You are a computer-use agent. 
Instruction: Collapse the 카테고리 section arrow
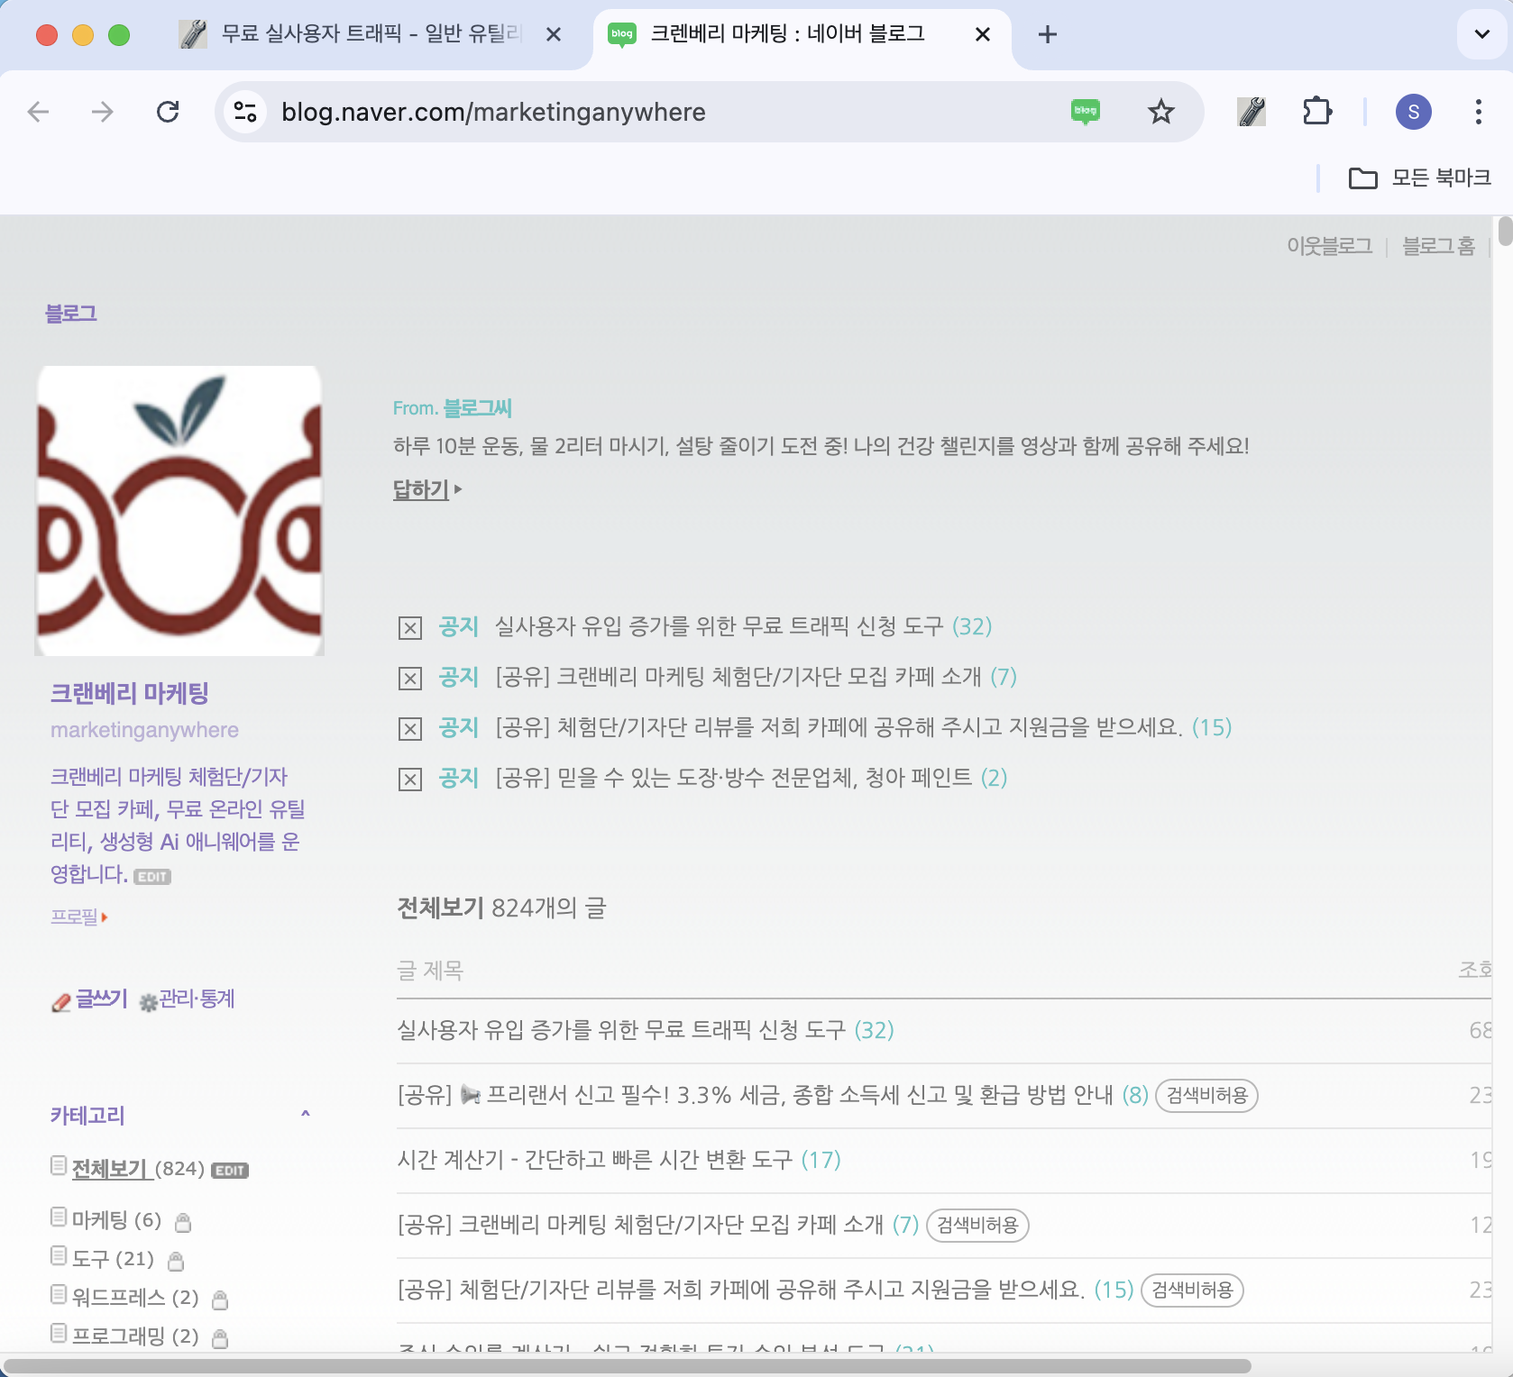[306, 1115]
